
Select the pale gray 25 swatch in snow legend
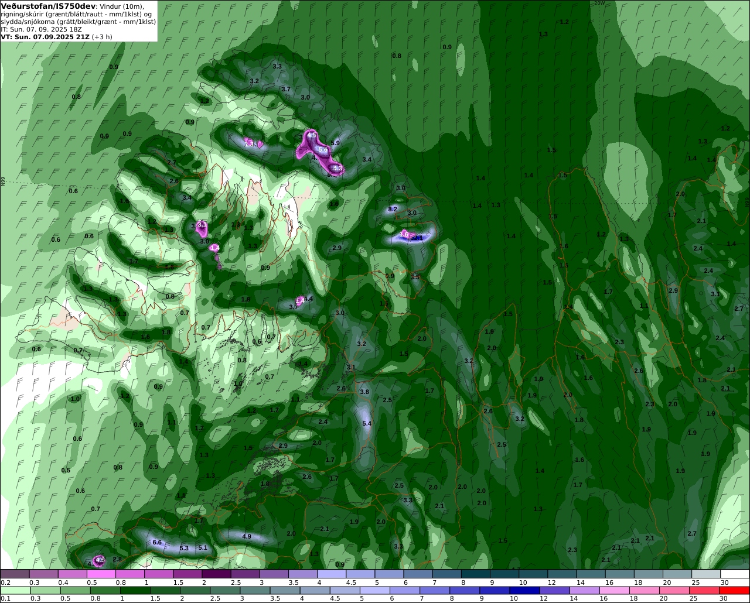pos(706,574)
